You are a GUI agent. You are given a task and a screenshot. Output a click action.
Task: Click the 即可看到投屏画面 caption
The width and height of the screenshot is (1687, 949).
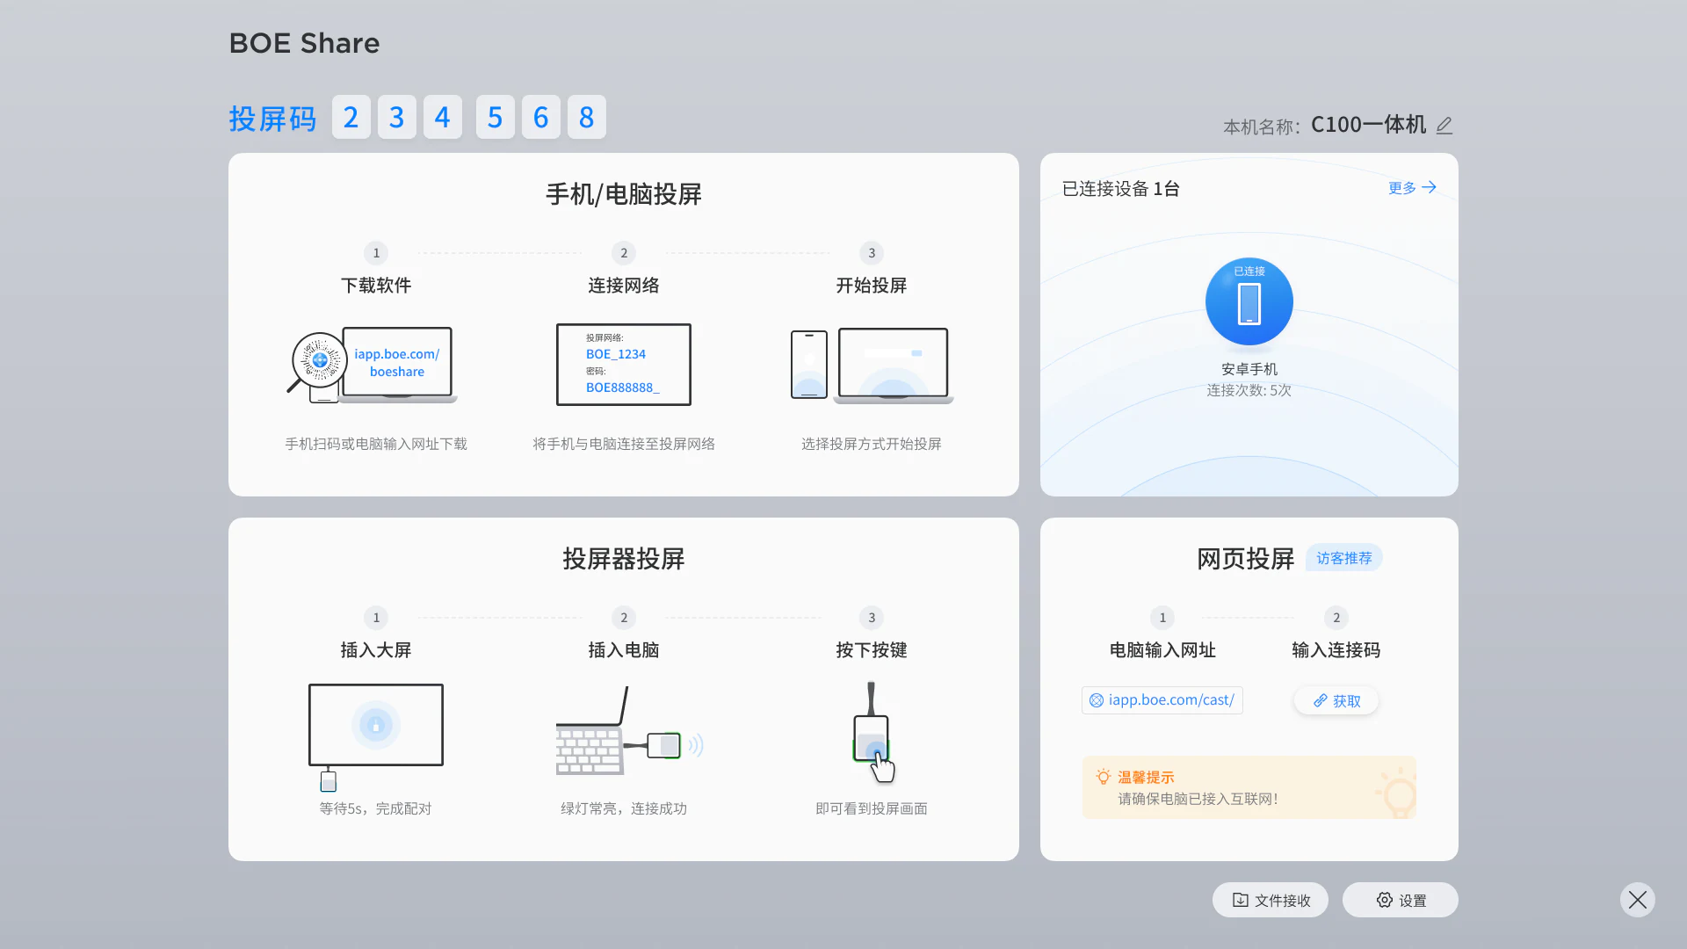pos(872,808)
